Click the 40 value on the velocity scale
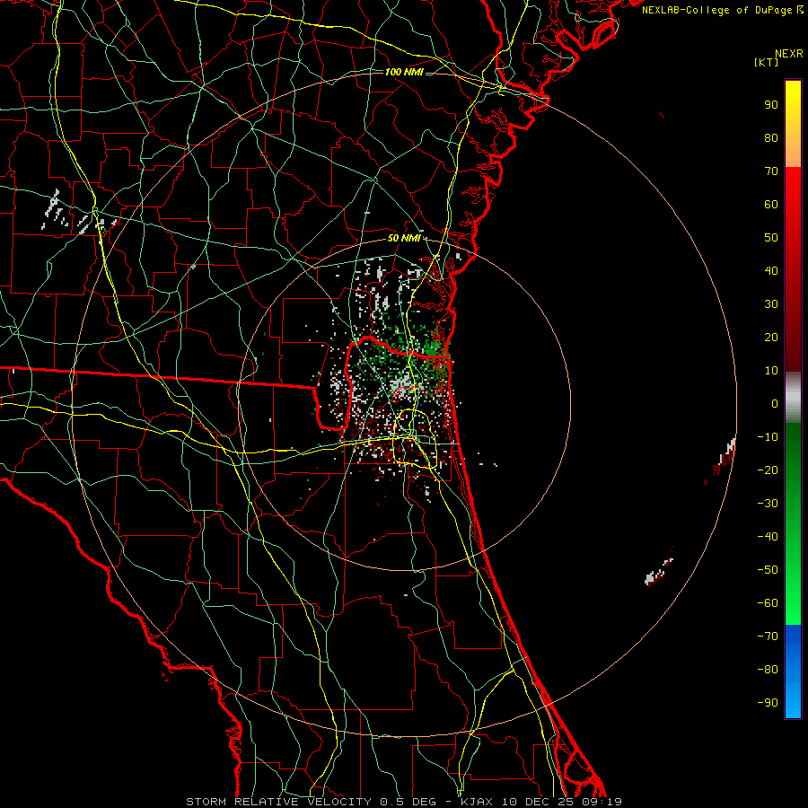808x808 pixels. tap(771, 270)
